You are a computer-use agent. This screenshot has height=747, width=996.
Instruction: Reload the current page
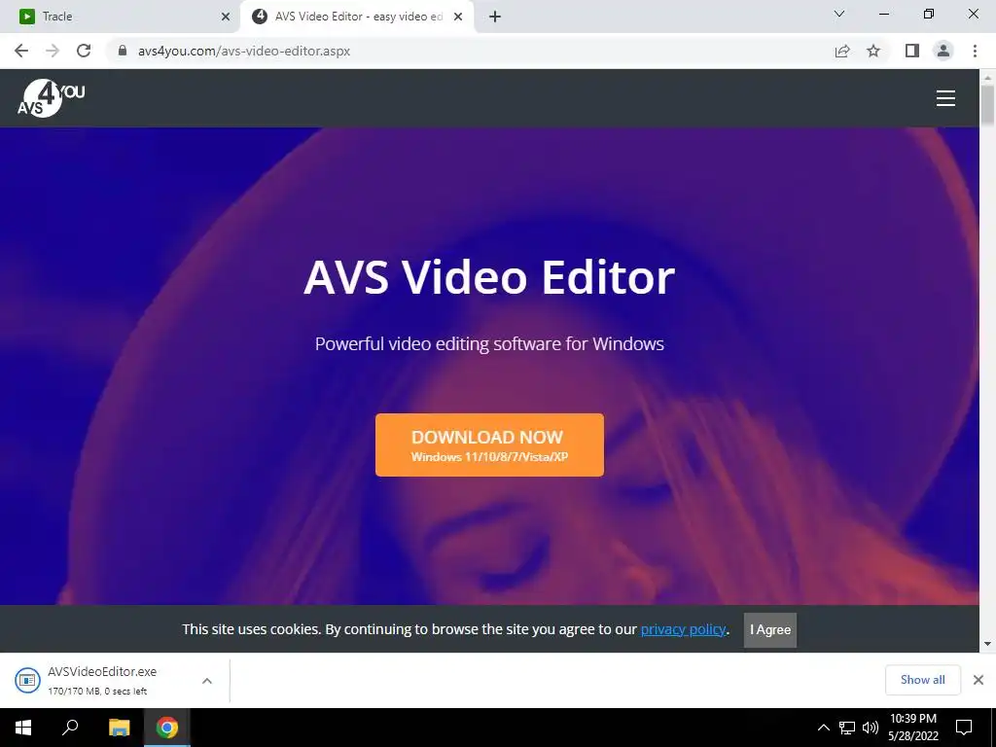[84, 51]
